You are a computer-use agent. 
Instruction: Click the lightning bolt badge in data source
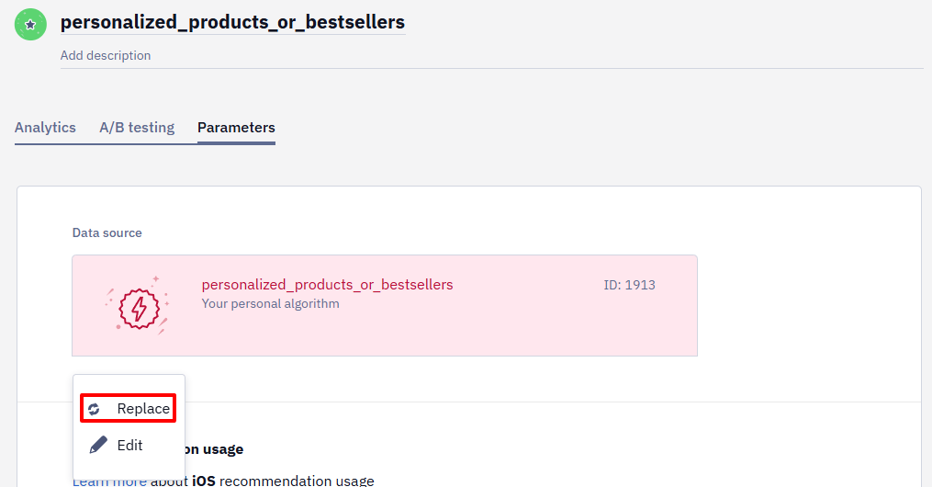(138, 307)
